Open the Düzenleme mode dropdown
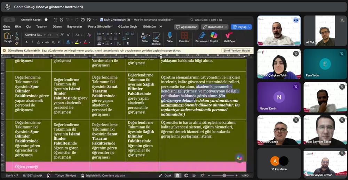 click(x=214, y=27)
